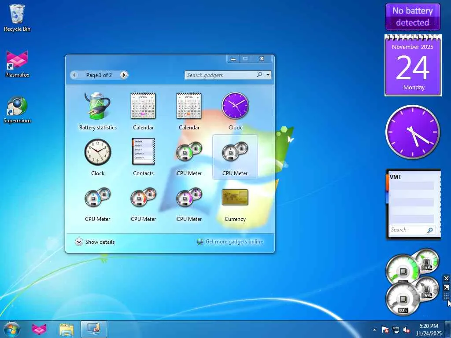Click the purple clock desktop gadget
The height and width of the screenshot is (338, 451).
(412, 132)
